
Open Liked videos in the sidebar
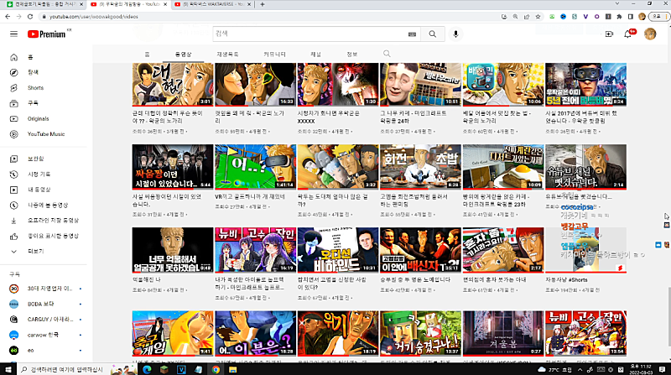tap(44, 236)
